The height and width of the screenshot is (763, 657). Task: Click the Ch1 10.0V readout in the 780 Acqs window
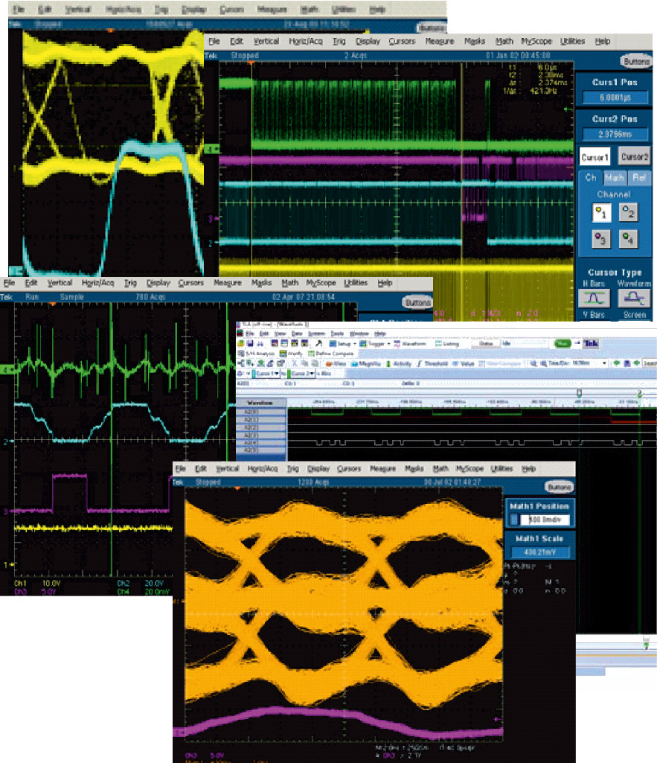[37, 583]
